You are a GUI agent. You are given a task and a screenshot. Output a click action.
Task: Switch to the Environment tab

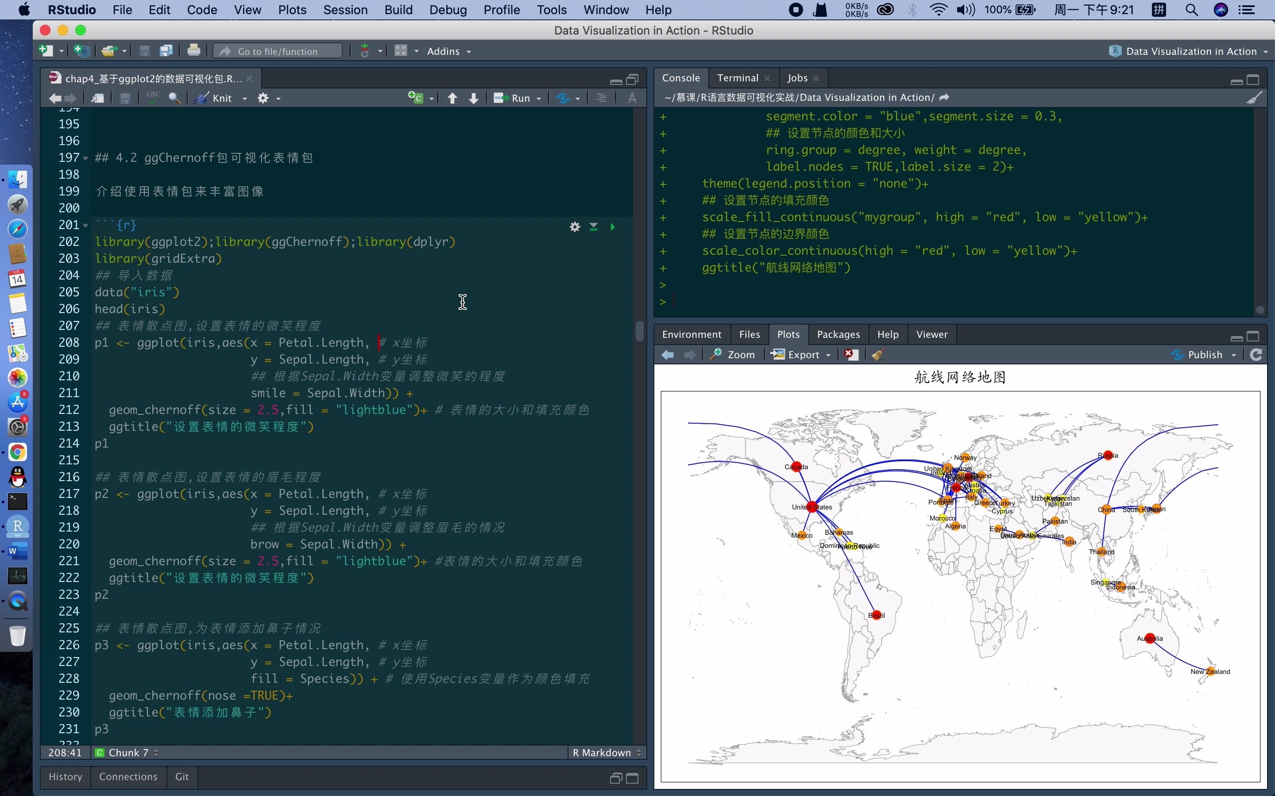[691, 334]
